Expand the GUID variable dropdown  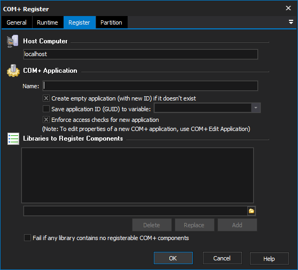[256, 108]
